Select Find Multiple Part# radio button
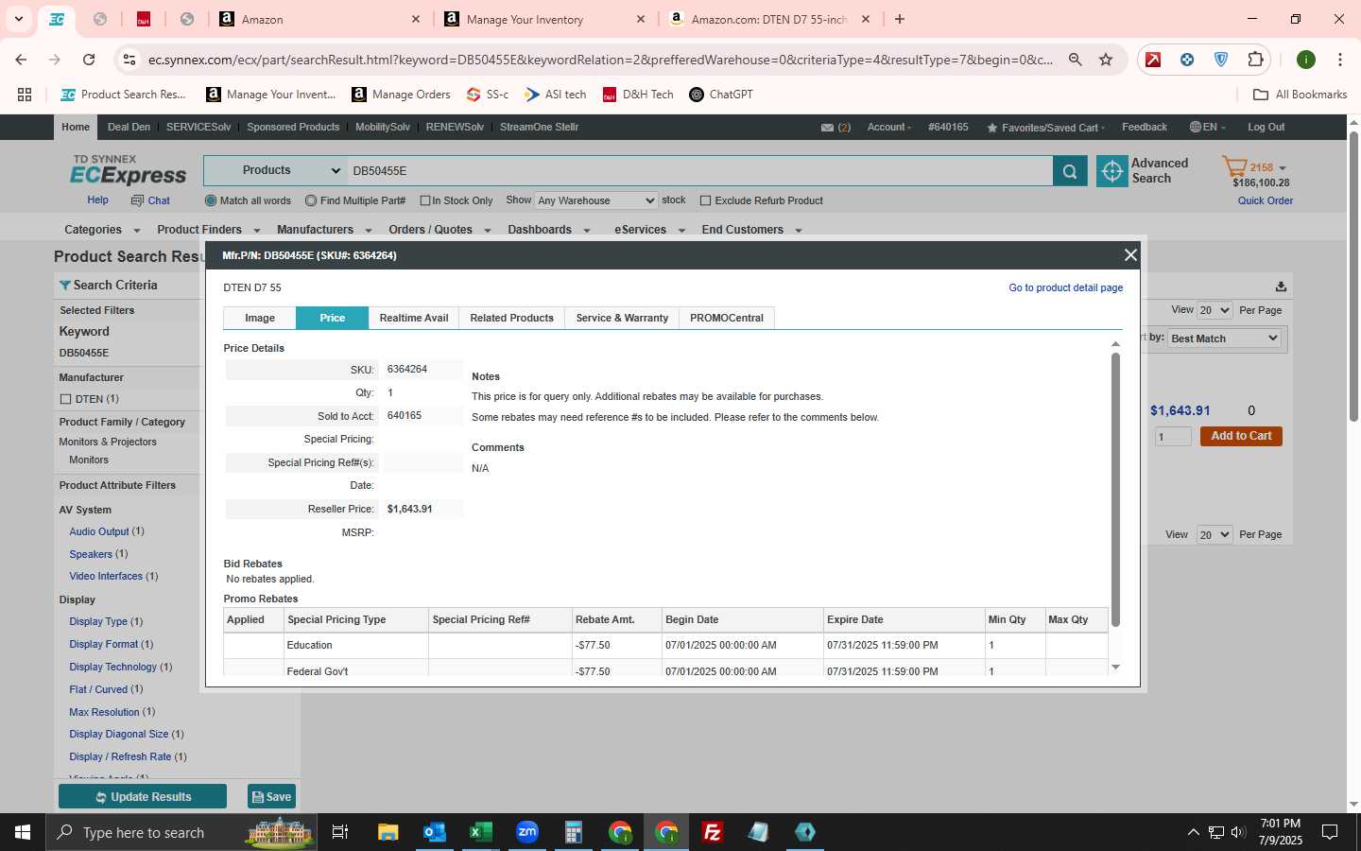The width and height of the screenshot is (1361, 851). [x=311, y=200]
